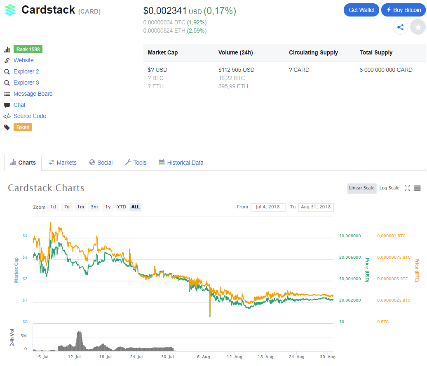
Task: Click the Rank 1598 badge
Action: click(x=28, y=50)
